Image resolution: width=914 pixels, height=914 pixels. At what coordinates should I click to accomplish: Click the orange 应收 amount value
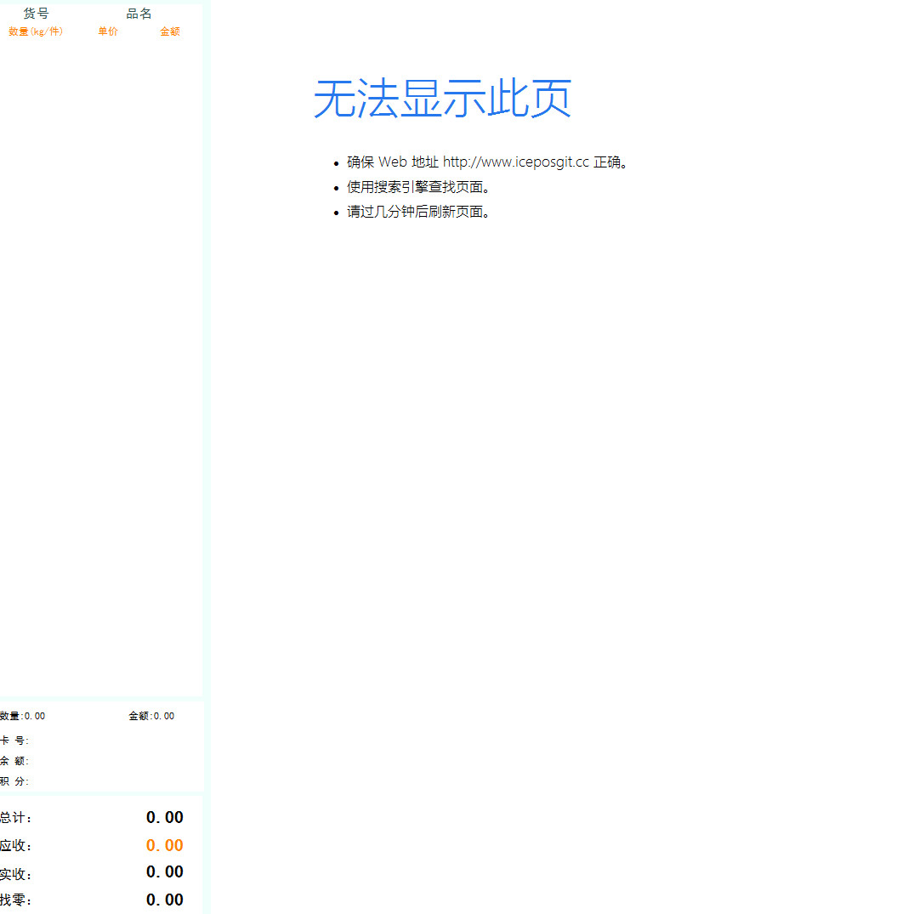164,845
